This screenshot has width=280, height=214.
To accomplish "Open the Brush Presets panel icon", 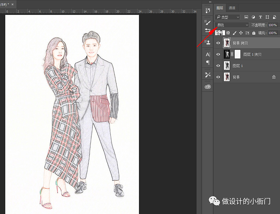I will point(208,22).
